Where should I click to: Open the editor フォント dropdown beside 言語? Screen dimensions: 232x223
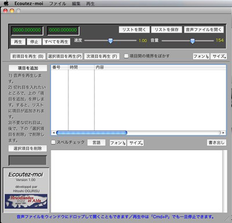pyautogui.click(x=118, y=143)
